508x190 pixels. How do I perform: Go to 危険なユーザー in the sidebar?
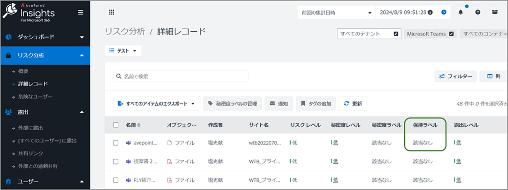pos(35,97)
